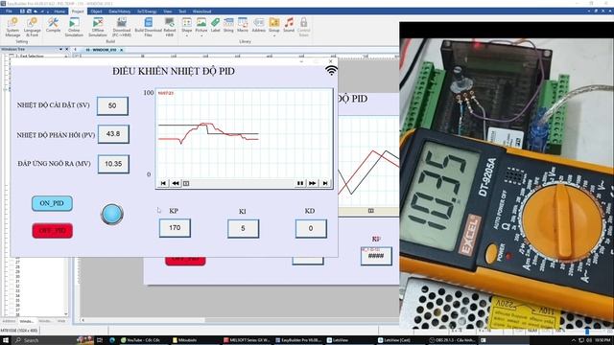Click the Wi-Fi signal icon in simulation
Viewport: 614px width, 345px height.
point(331,70)
